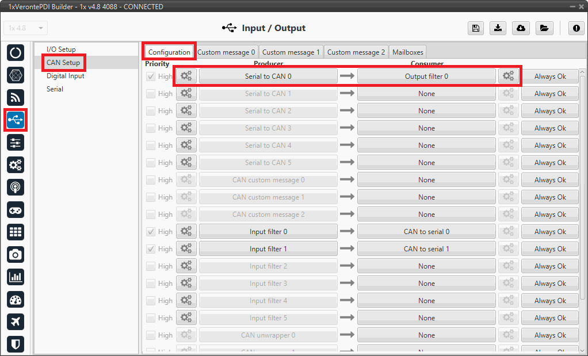Open the camera panel from sidebar
Screen dimensions: 588x356
(x=16, y=254)
